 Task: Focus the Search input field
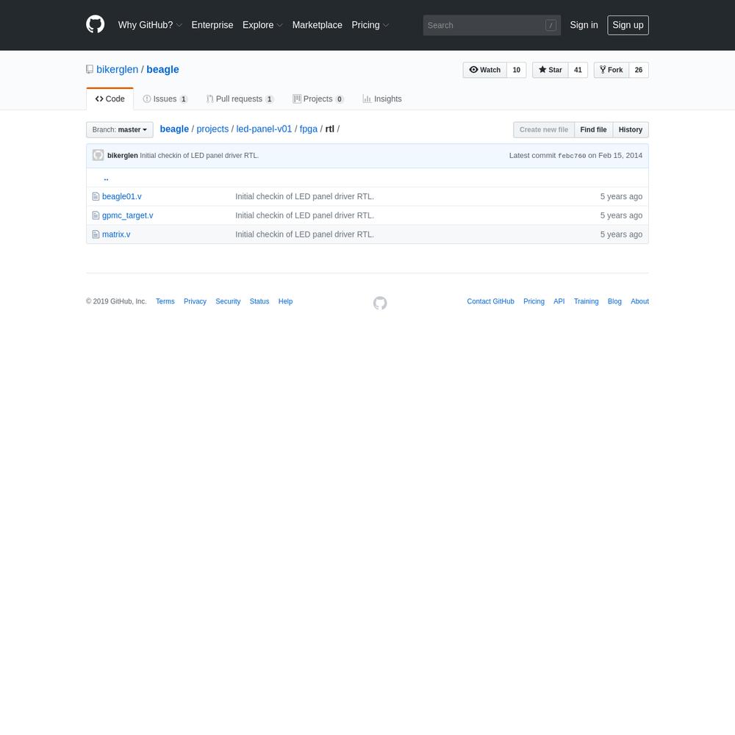[492, 25]
